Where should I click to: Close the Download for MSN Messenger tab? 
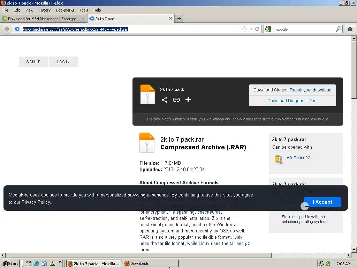click(x=83, y=19)
